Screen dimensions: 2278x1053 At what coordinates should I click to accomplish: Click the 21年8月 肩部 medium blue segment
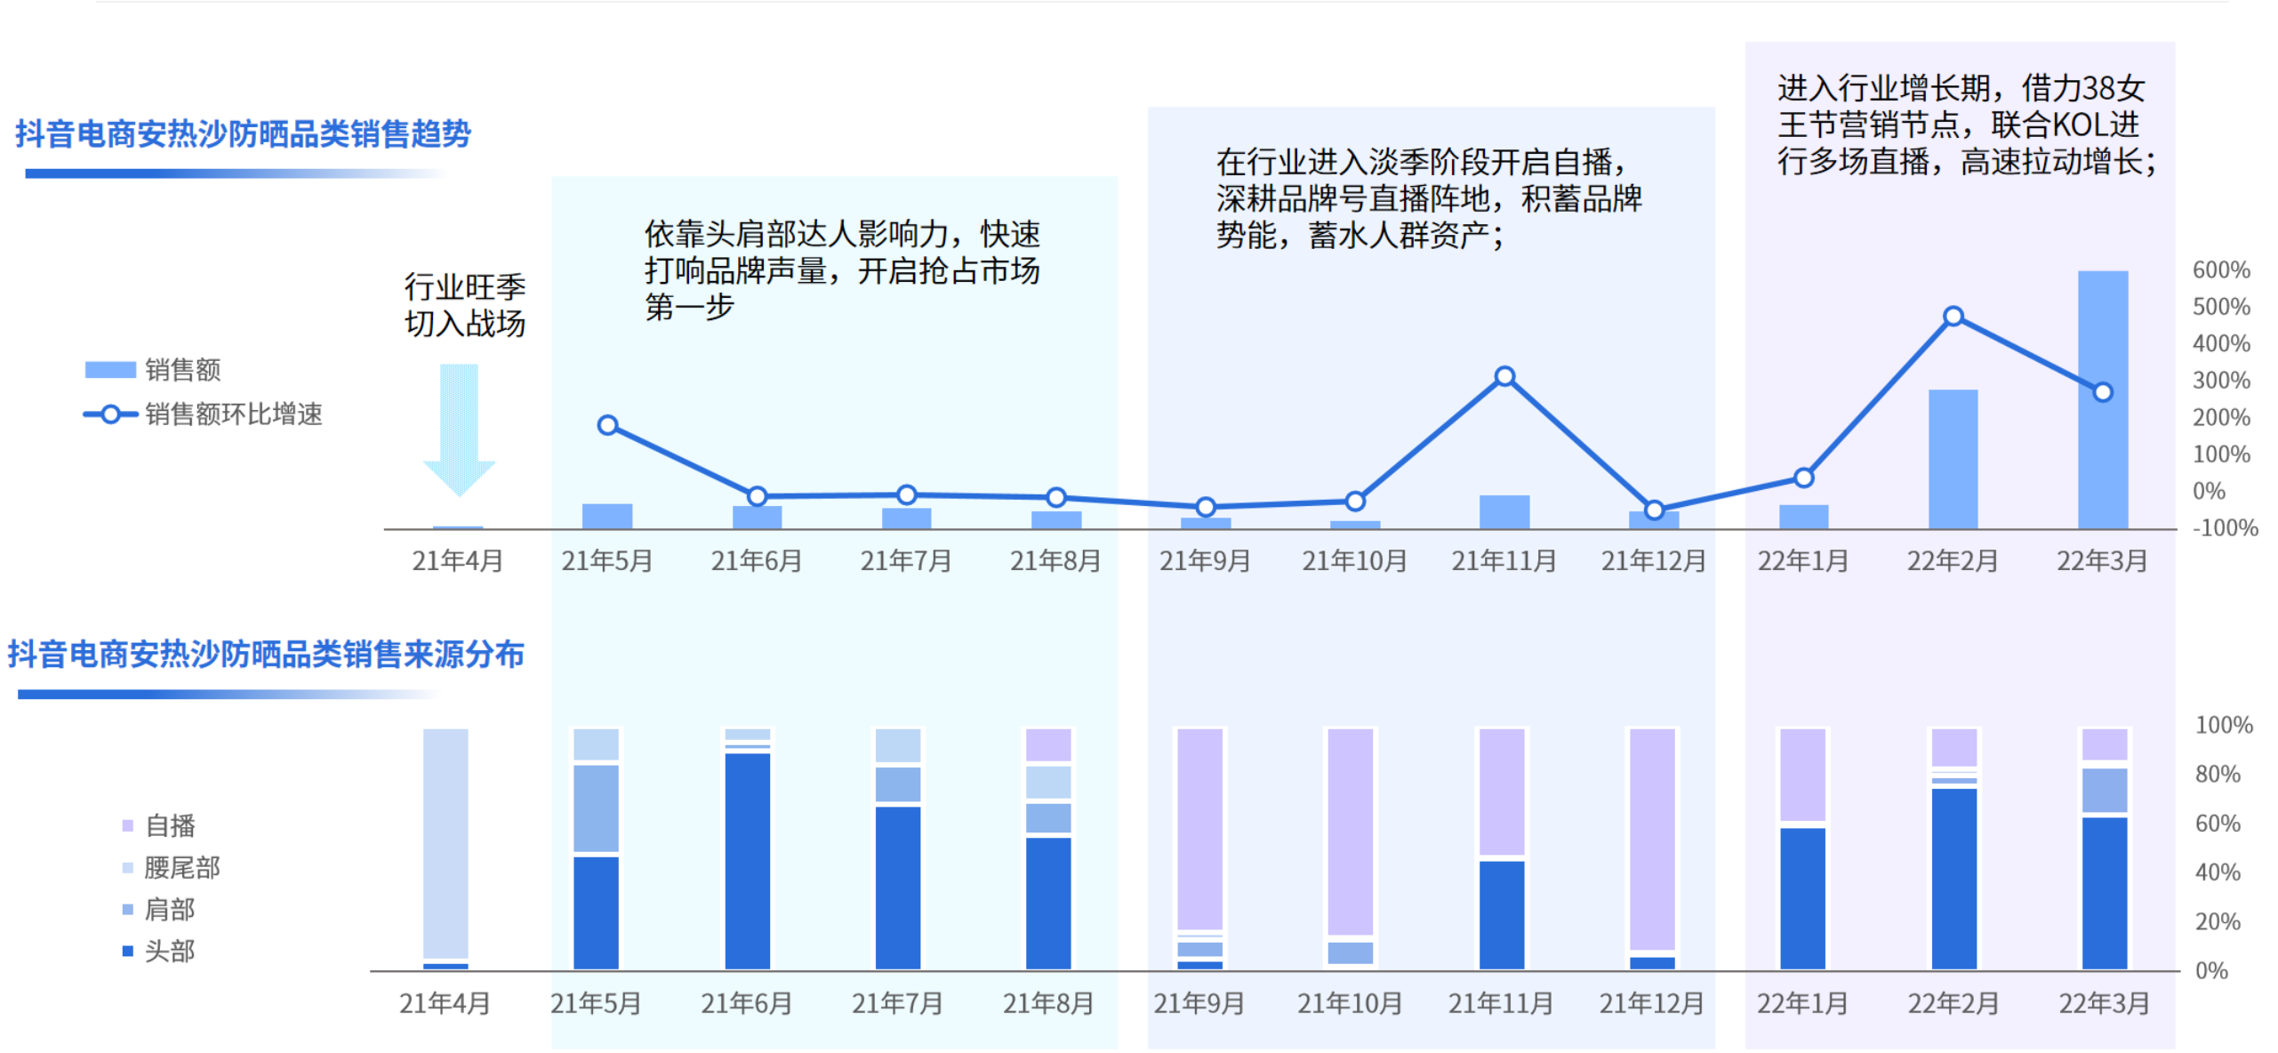click(x=1048, y=818)
